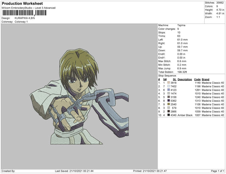The width and height of the screenshot is (226, 174).
Task: Click the Height value 4.70 in
Action: [220, 10]
